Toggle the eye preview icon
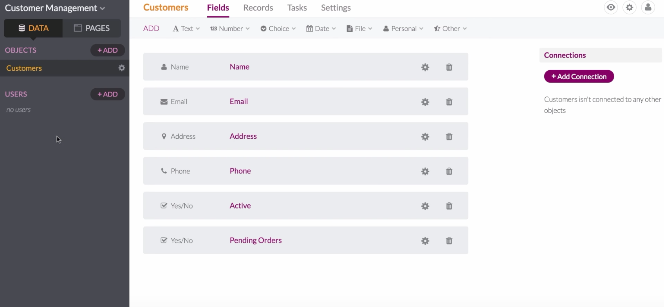The height and width of the screenshot is (307, 664). [611, 7]
